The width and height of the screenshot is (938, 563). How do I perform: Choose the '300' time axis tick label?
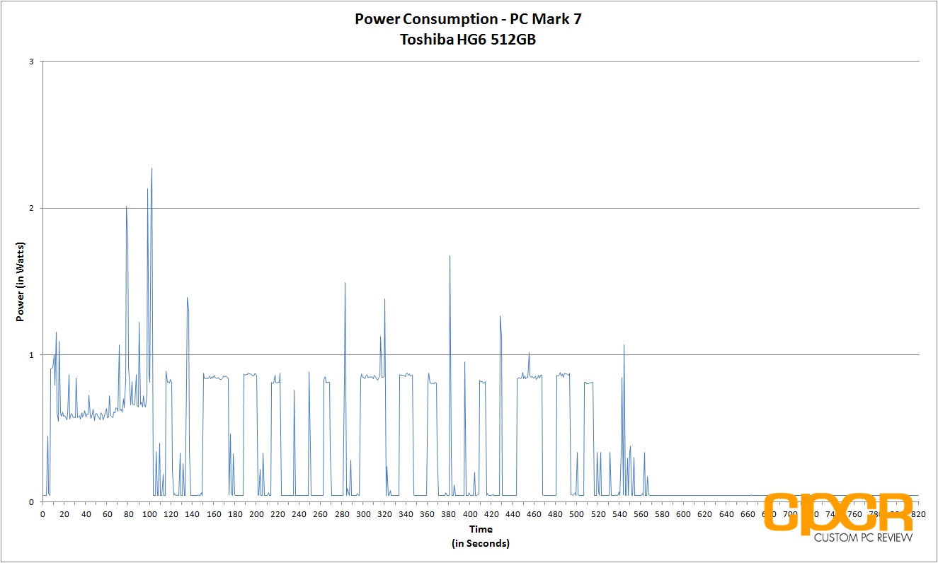(x=363, y=514)
